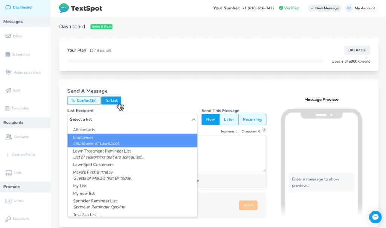Image resolution: width=386 pixels, height=228 pixels.
Task: Click the message preview placeholder bubble
Action: coord(321,182)
